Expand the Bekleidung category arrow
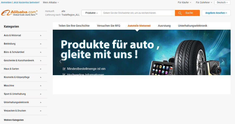Screen dimensions: 235x124 (41, 44)
